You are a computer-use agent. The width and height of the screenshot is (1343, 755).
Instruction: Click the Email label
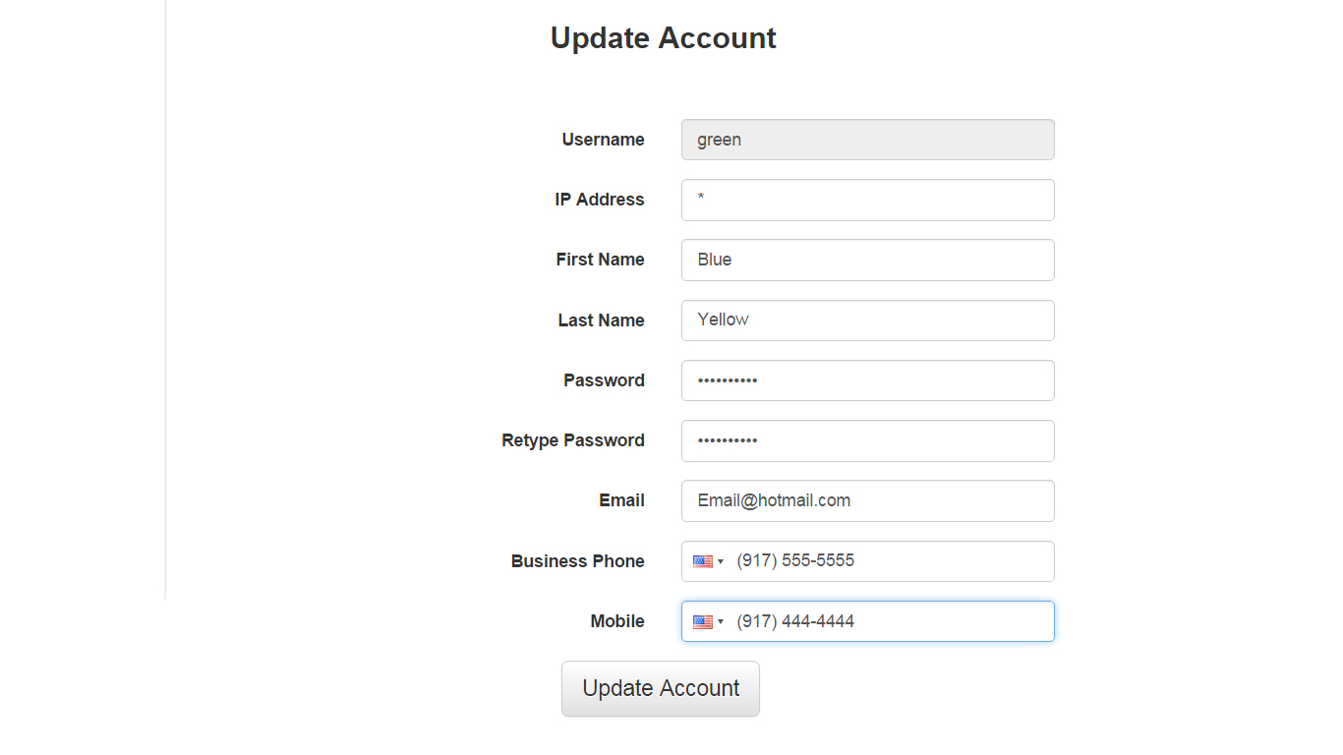tap(621, 500)
